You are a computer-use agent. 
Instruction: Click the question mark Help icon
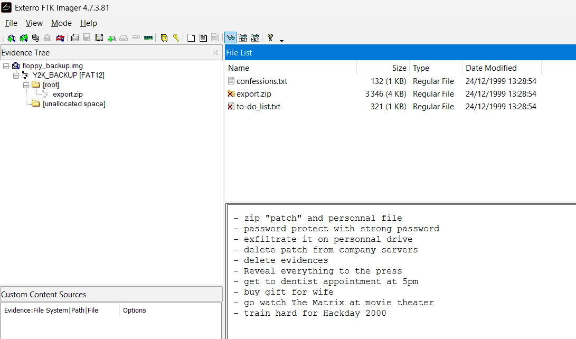point(270,37)
